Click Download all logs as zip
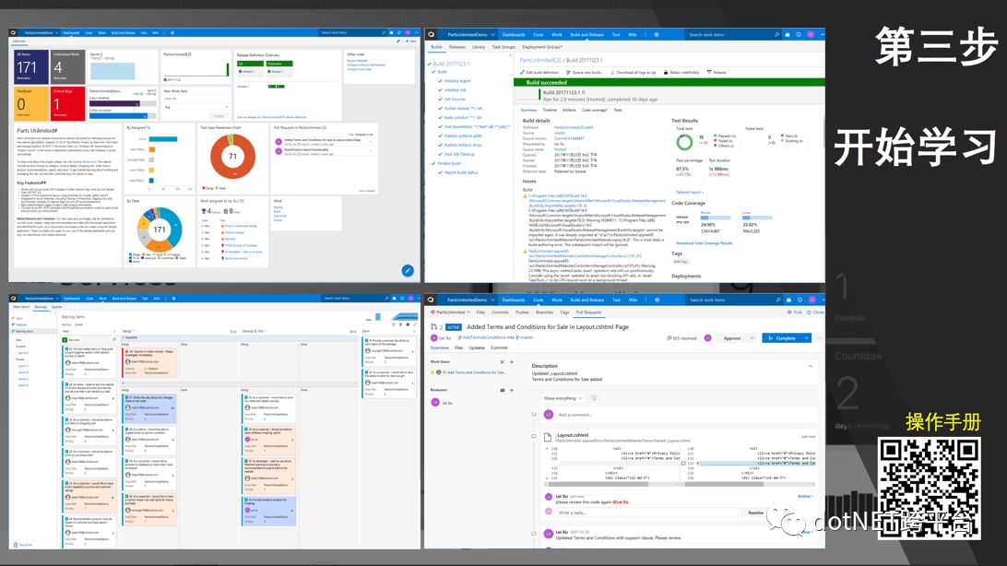The image size is (1007, 566). pos(634,73)
